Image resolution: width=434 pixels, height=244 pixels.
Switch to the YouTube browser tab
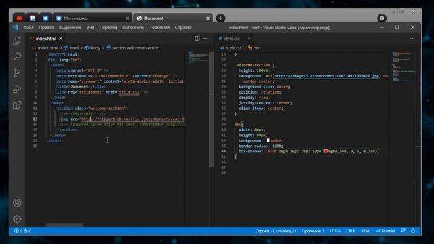coord(19,18)
